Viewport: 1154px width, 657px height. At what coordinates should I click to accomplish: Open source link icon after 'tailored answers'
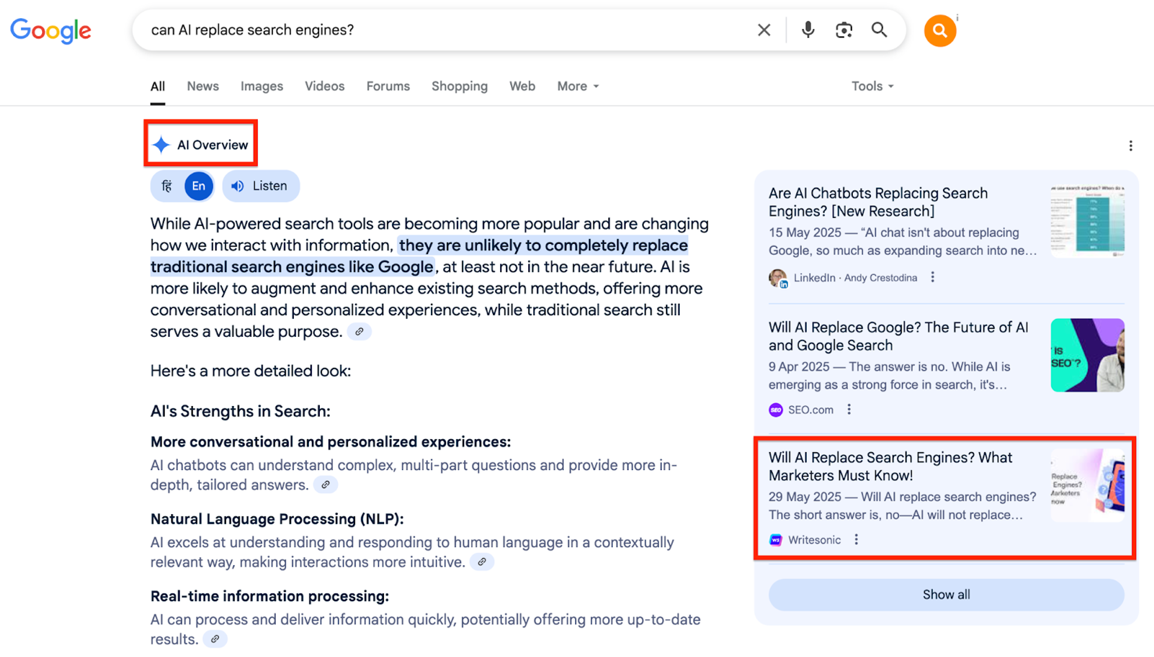(x=326, y=485)
